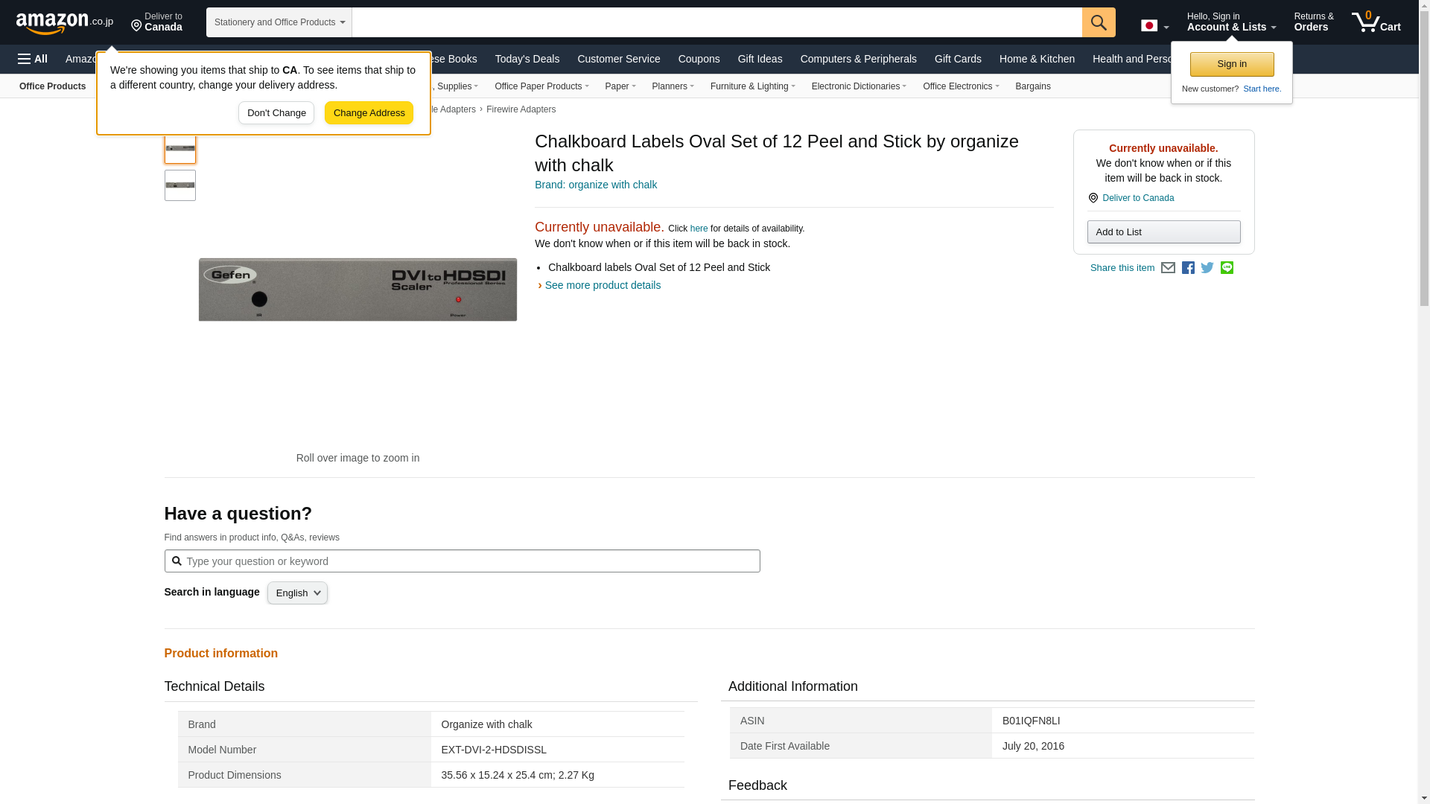
Task: Go to Gift Cards menu item
Action: point(958,59)
